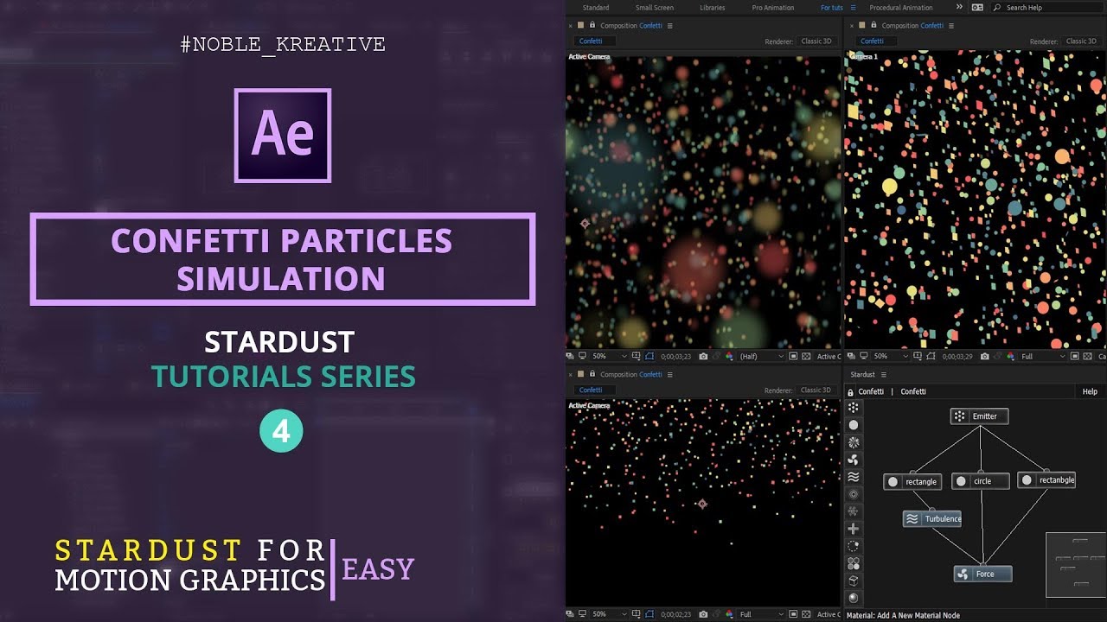Click Classic 3D renderer button in top-left panel
1107x622 pixels.
click(x=816, y=41)
